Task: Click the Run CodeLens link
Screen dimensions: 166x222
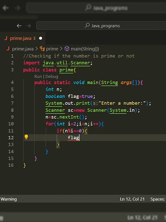Action: pos(38,76)
